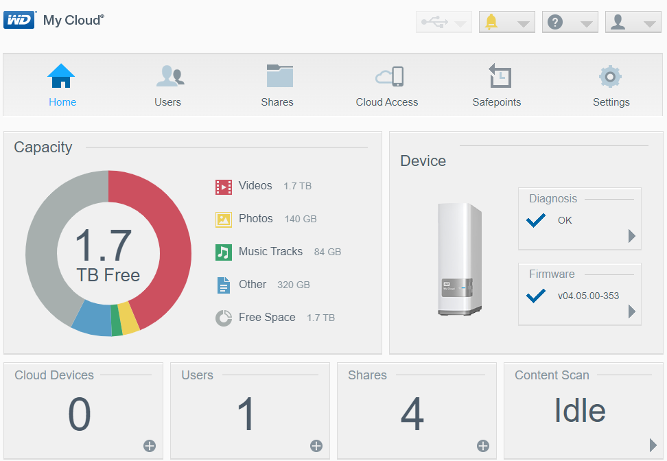Select the Cloud Access tab label
The image size is (667, 461).
coord(386,102)
